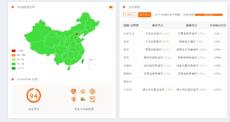Click the 100.00% progress bar
The height and width of the screenshot is (122, 230).
[x=209, y=15]
